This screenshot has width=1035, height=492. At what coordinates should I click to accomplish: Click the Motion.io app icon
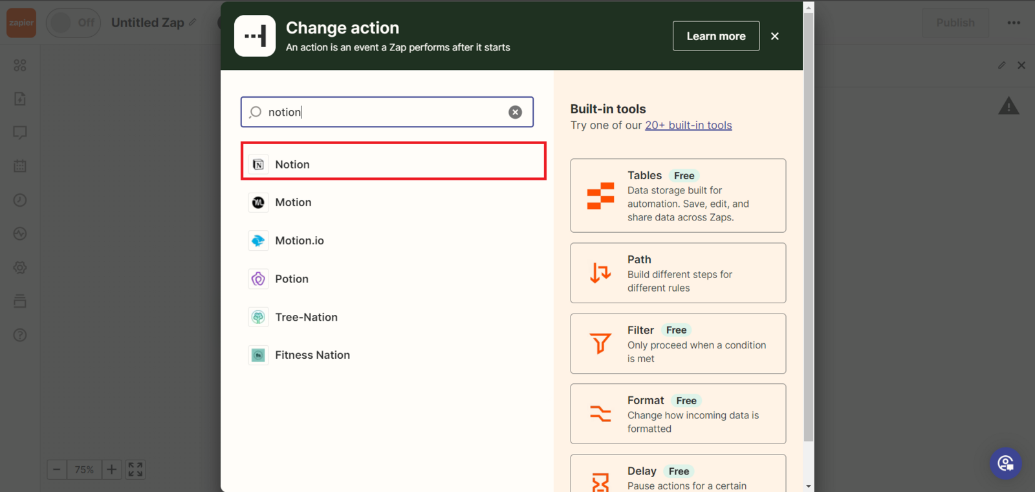pyautogui.click(x=258, y=241)
